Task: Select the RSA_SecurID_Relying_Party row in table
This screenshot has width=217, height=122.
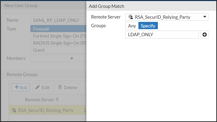Action: (x=45, y=110)
